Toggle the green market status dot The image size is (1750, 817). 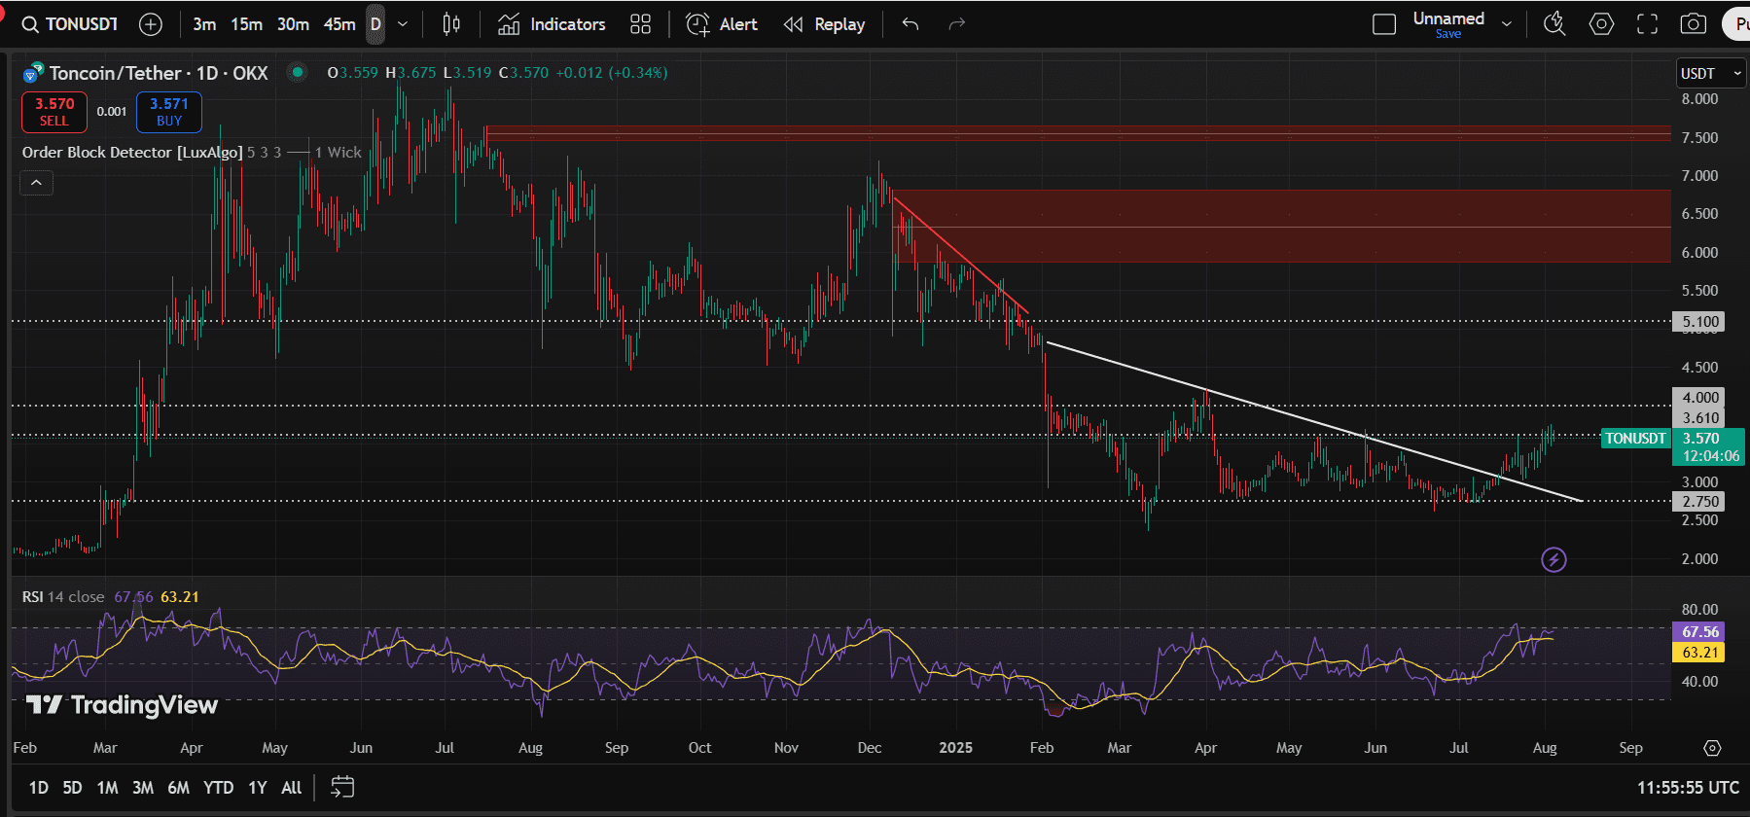[298, 72]
